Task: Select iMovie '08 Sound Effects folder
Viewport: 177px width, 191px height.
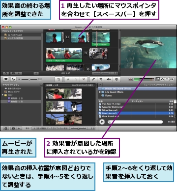Action: point(137,89)
